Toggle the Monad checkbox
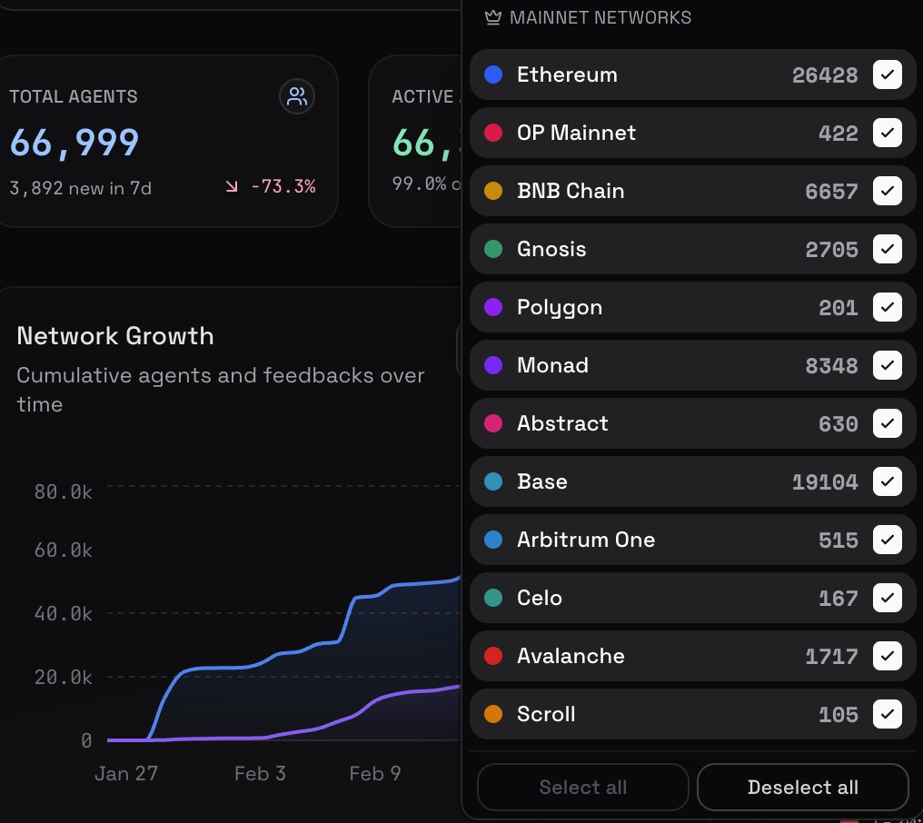The height and width of the screenshot is (823, 923). point(887,365)
